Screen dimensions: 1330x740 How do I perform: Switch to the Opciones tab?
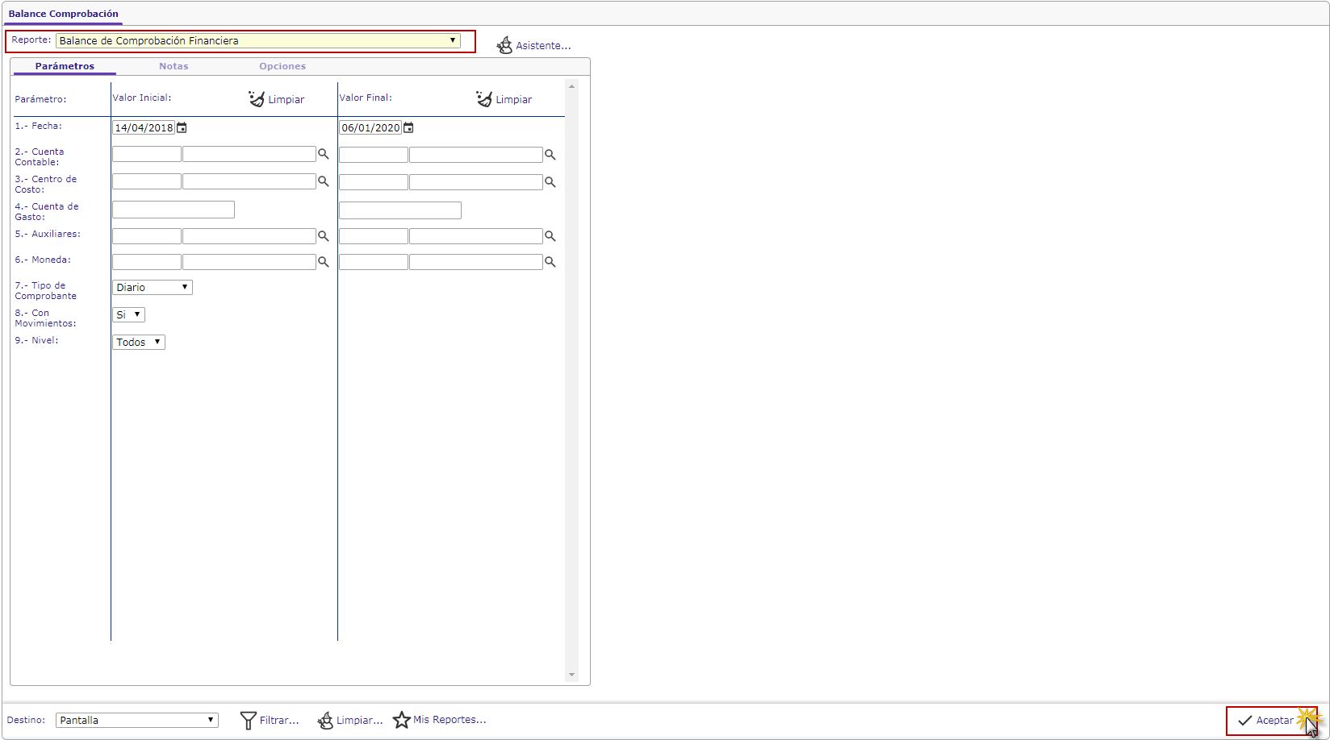point(282,66)
